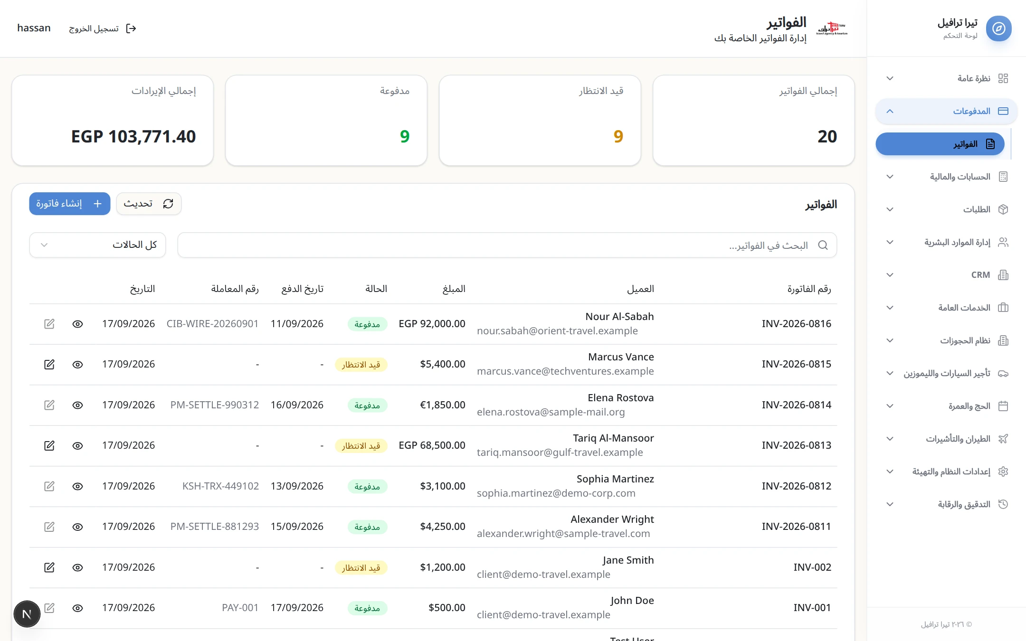
Task: Edit invoice INV-2026-0812 with pencil icon
Action: (x=49, y=486)
